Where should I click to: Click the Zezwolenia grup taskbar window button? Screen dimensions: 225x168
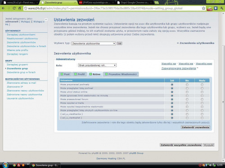pos(45,165)
